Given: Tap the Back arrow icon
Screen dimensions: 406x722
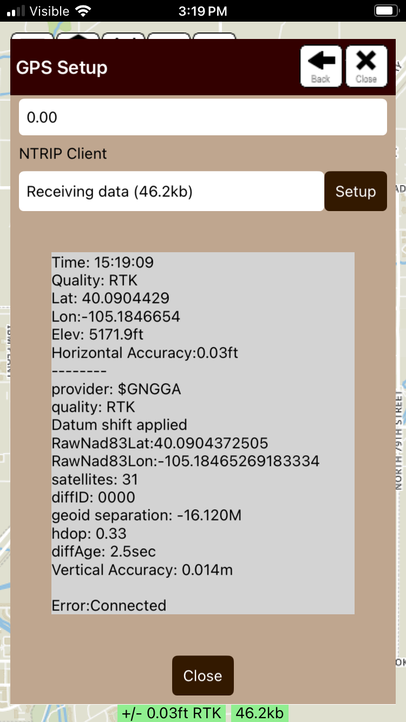Looking at the screenshot, I should click(x=321, y=67).
